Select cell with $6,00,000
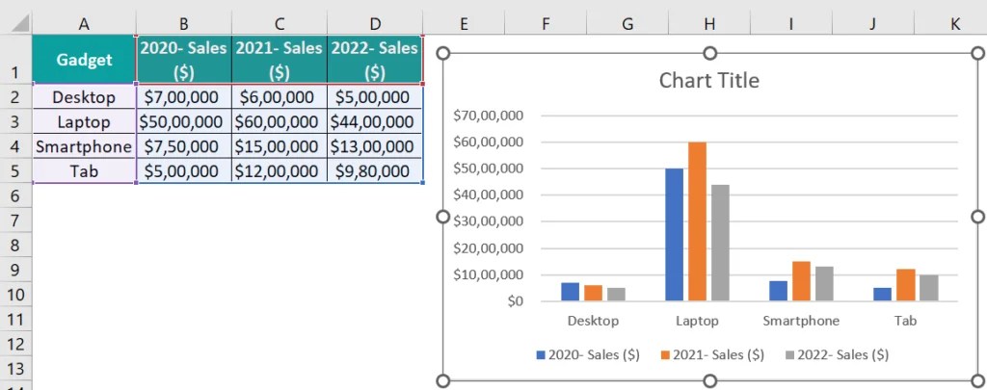Image resolution: width=987 pixels, height=390 pixels. (280, 97)
